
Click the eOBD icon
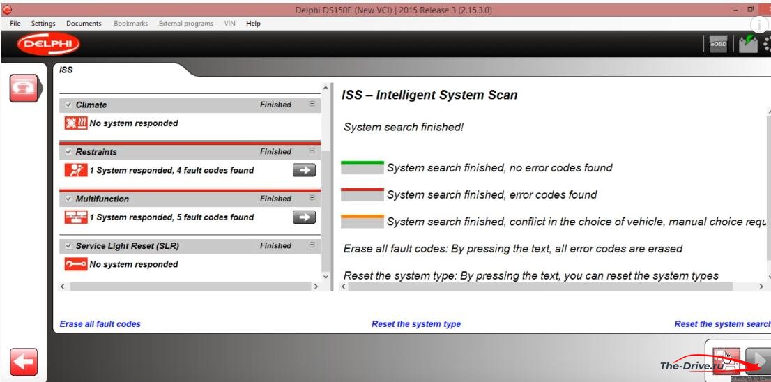pyautogui.click(x=718, y=44)
